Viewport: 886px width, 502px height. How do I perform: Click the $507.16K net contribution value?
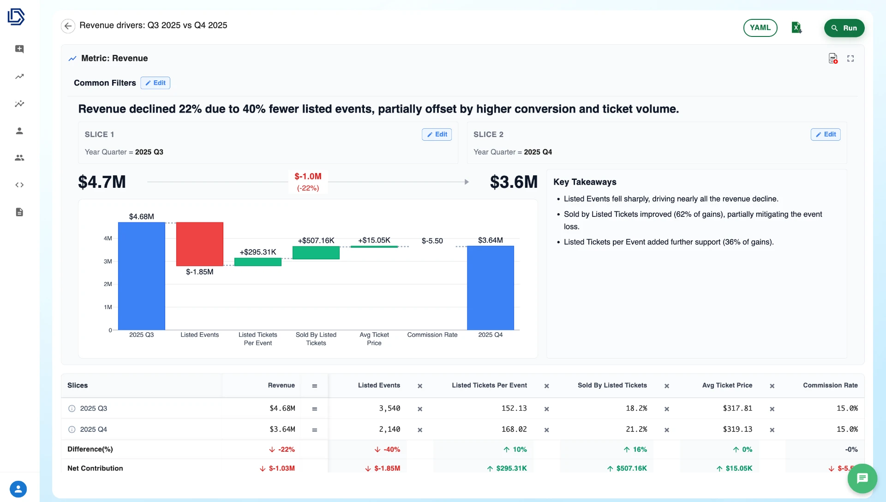point(627,469)
